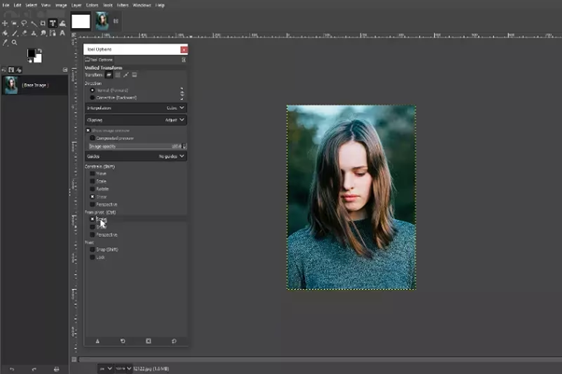Screen dimensions: 562x374
Task: Select the Smudge tool
Action: pyautogui.click(x=43, y=33)
